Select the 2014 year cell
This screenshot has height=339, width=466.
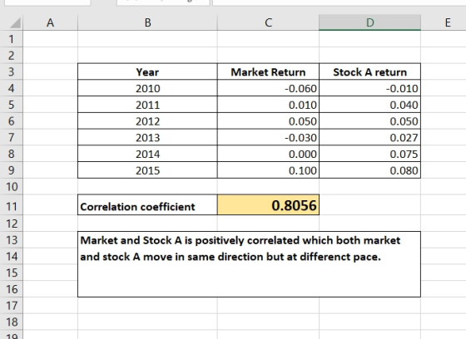point(147,154)
